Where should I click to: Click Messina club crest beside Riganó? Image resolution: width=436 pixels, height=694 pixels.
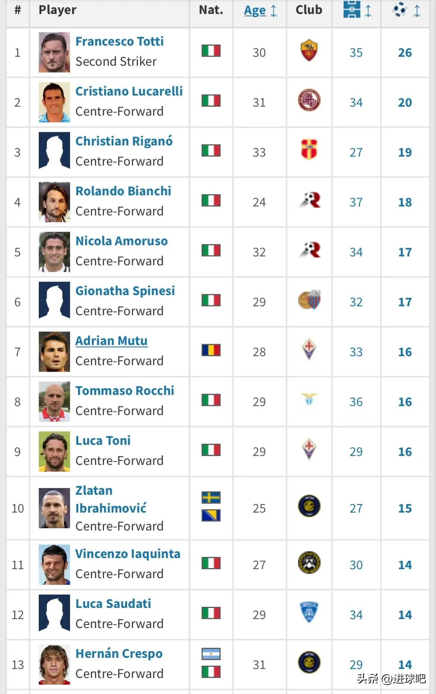coord(309,150)
